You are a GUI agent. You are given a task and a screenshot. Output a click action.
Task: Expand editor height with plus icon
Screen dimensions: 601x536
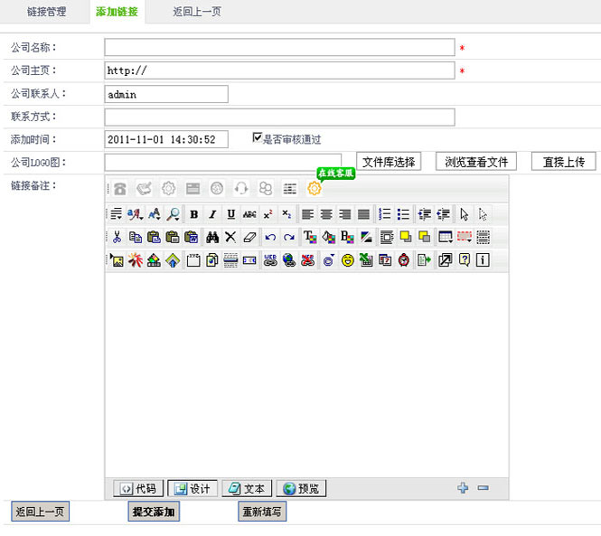(x=463, y=488)
